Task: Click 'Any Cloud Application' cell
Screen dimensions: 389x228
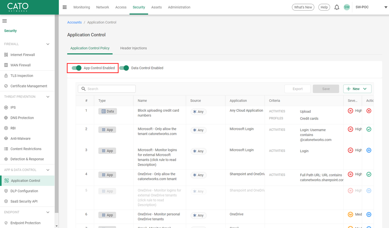Action: (246, 110)
